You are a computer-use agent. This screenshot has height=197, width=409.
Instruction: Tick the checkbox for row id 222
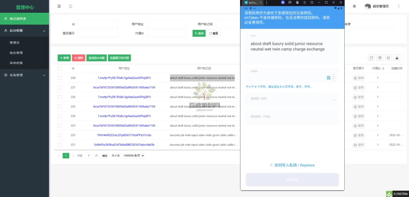tap(60, 135)
